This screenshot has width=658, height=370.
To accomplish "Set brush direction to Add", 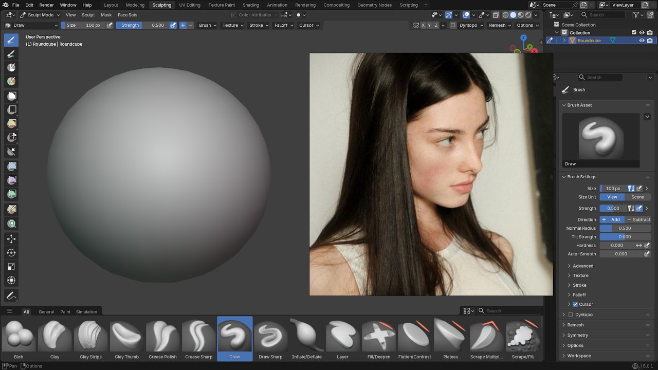I will pyautogui.click(x=612, y=219).
